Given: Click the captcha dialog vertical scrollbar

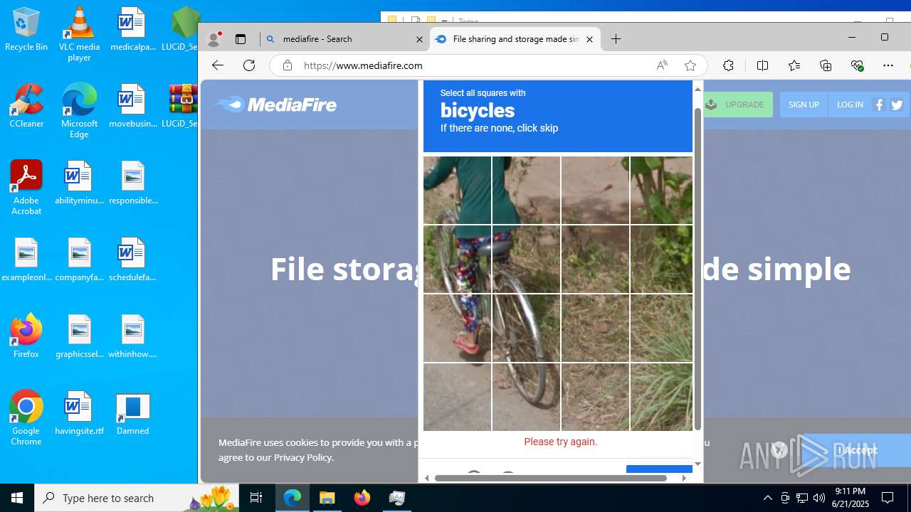Looking at the screenshot, I should (x=697, y=270).
